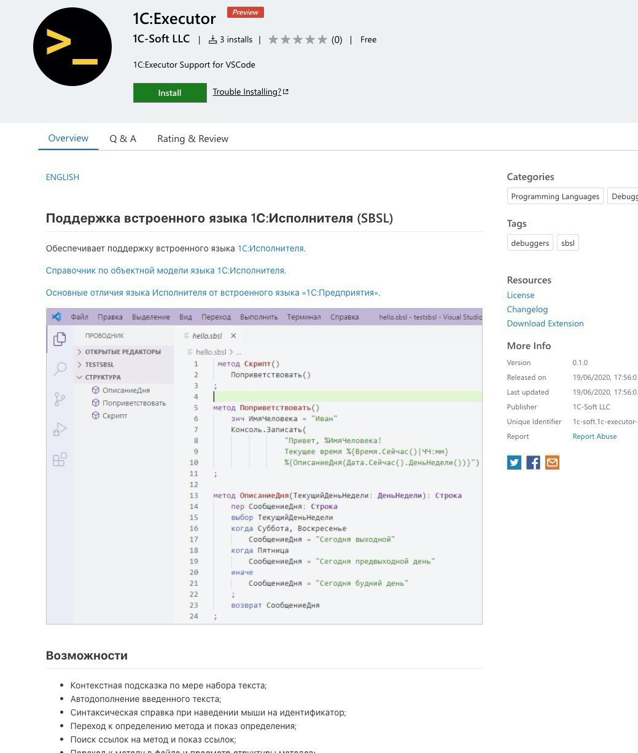
Task: Open the Переход menu in screenshot
Action: click(x=216, y=317)
